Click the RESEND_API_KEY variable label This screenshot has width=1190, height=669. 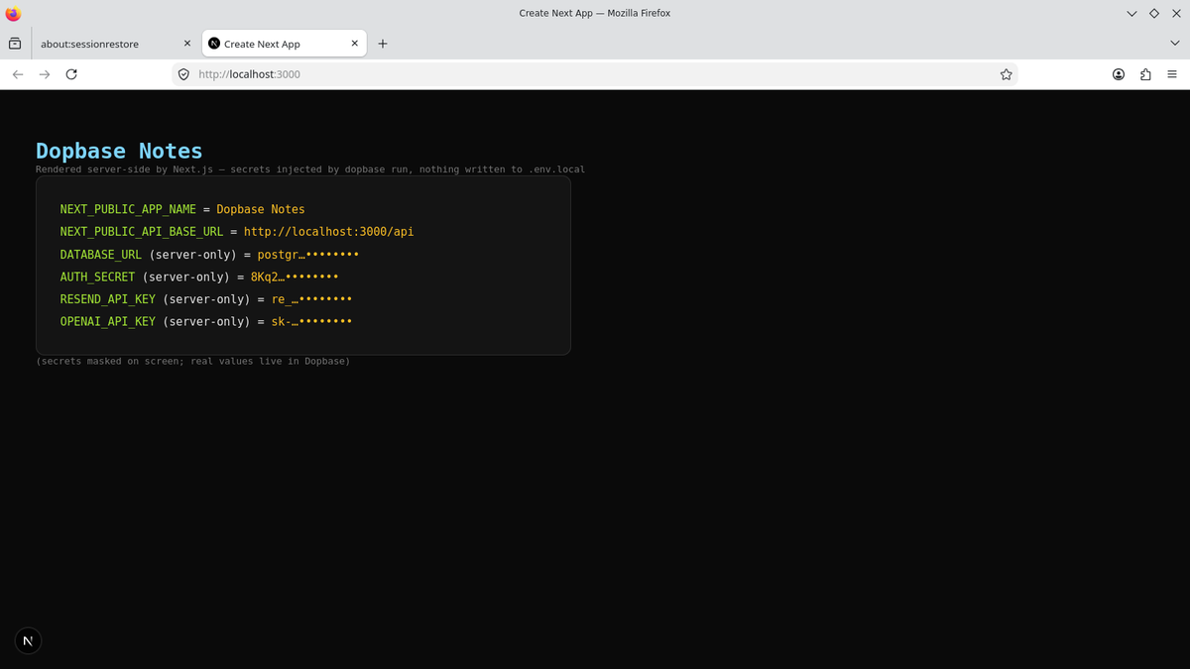click(x=107, y=299)
